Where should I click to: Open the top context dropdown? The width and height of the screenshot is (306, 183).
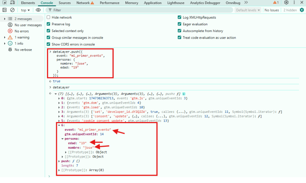[26, 10]
